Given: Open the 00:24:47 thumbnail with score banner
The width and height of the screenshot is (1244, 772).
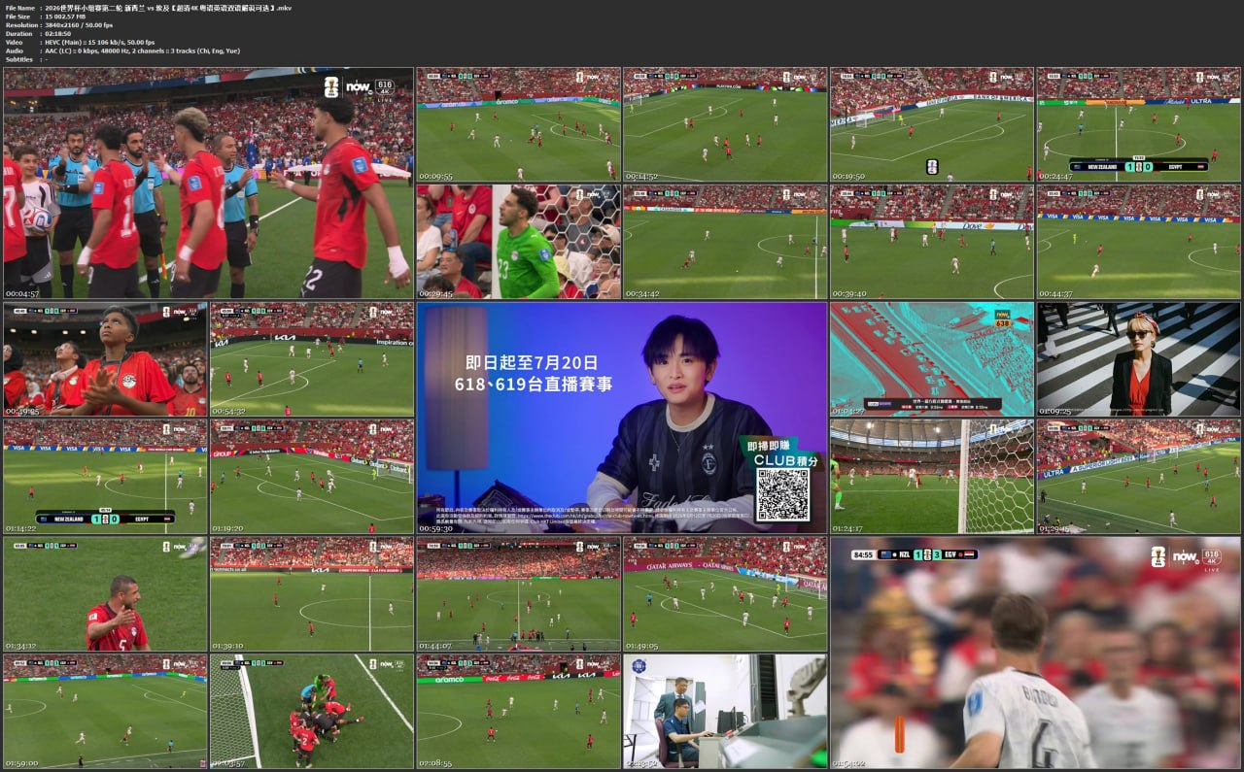Looking at the screenshot, I should 1139,124.
